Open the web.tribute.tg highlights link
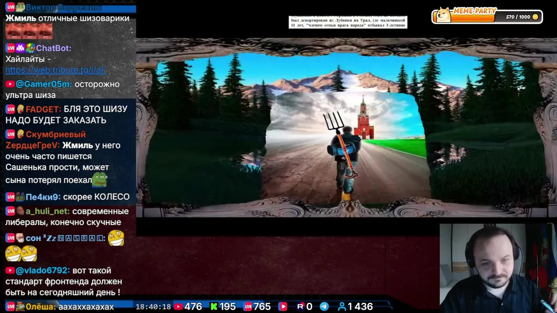The image size is (557, 313). (x=56, y=70)
